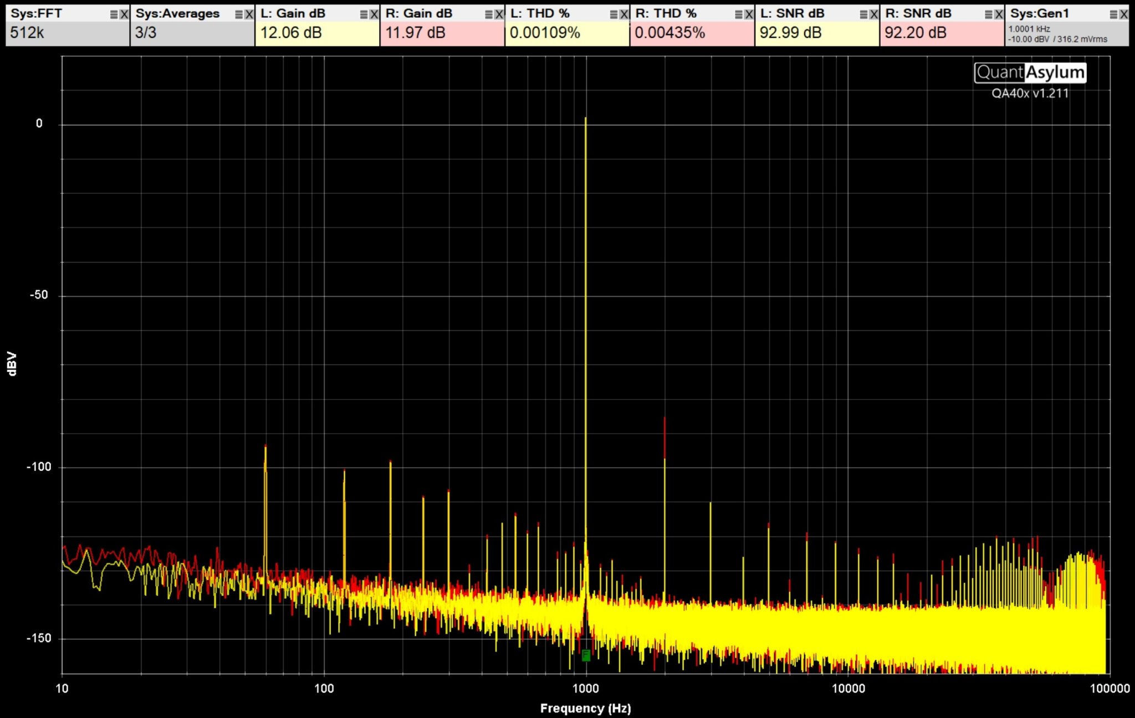Image resolution: width=1135 pixels, height=718 pixels.
Task: Click the QA40x v1.211 version text
Action: point(1030,93)
